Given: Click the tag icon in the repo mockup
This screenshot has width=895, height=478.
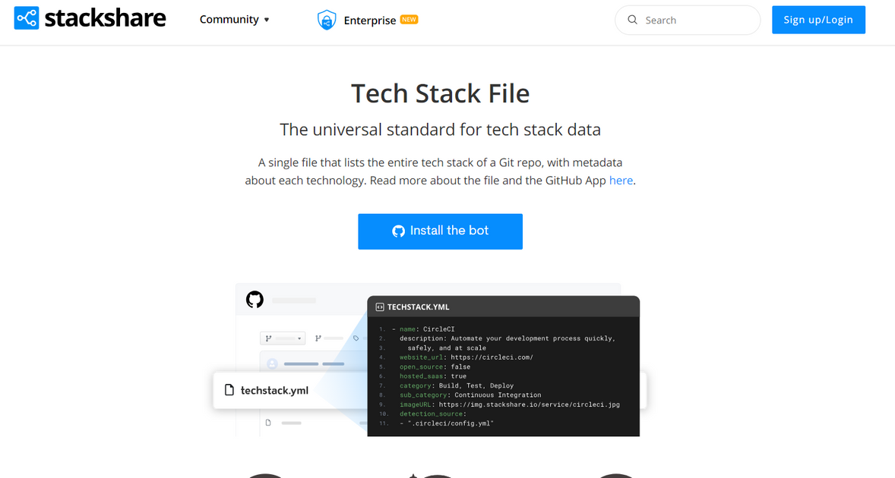Looking at the screenshot, I should pos(356,338).
